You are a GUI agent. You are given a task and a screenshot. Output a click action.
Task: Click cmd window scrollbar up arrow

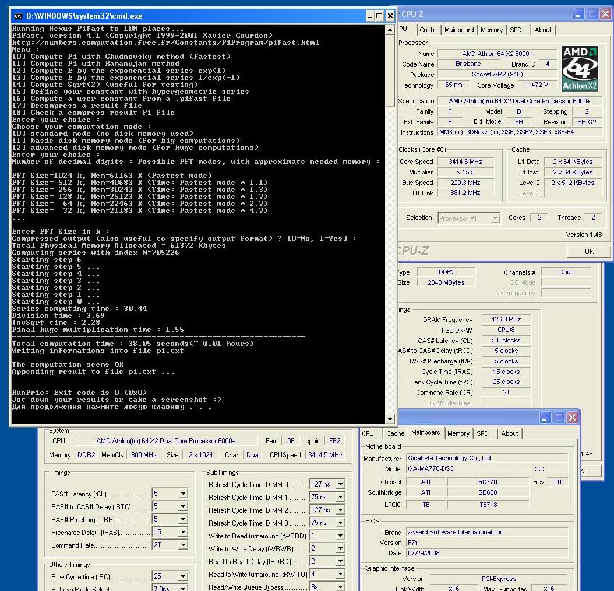[x=390, y=30]
